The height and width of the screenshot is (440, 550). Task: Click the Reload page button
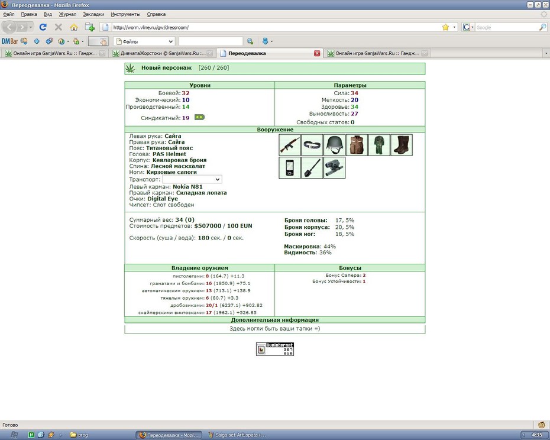43,27
